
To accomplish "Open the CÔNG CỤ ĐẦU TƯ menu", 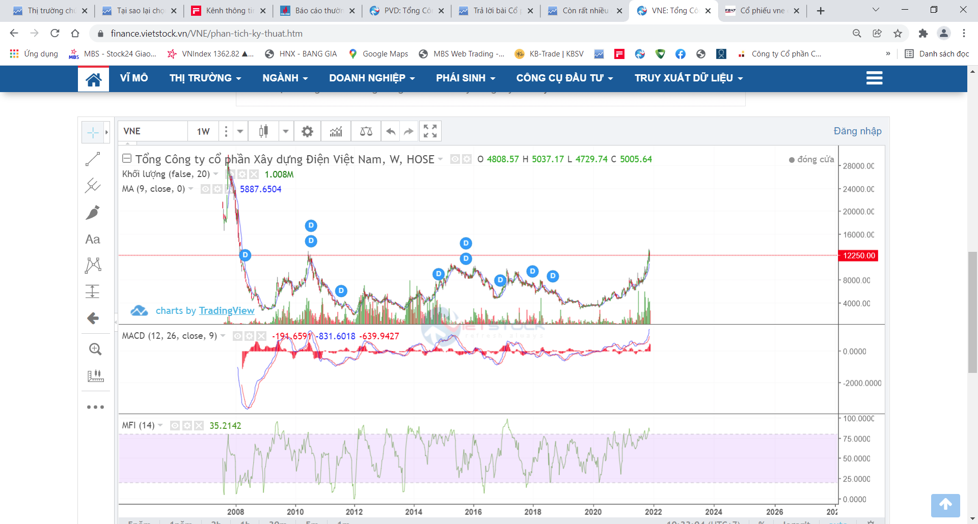I will [564, 78].
